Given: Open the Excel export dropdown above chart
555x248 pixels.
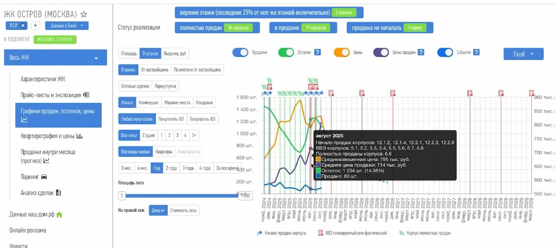Looking at the screenshot, I should (524, 54).
